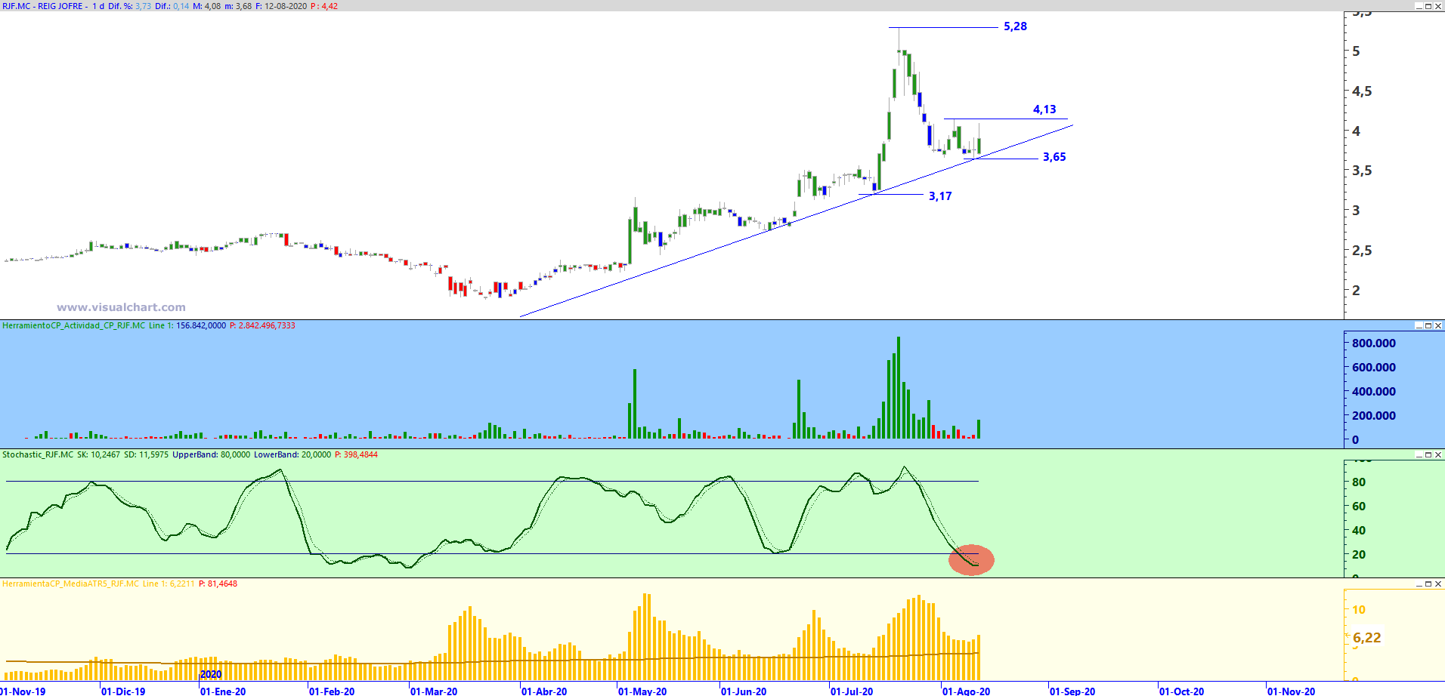Close the RJF.MC price chart window
The width and height of the screenshot is (1445, 696).
point(1438,6)
